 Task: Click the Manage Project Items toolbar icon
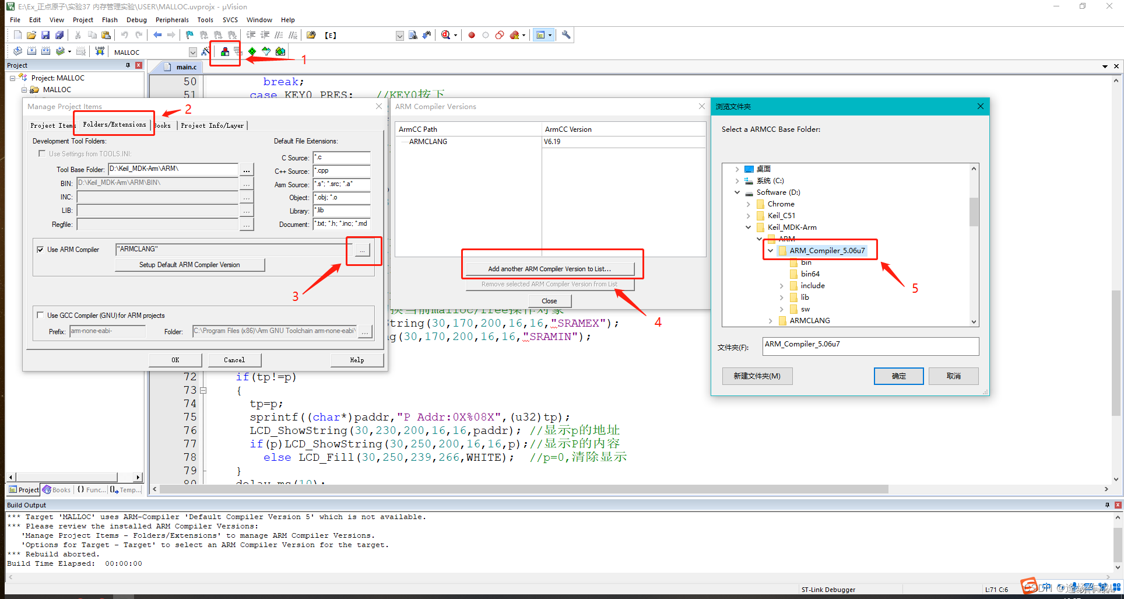pyautogui.click(x=224, y=52)
